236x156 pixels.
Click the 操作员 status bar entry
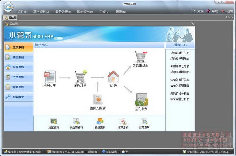(23, 152)
